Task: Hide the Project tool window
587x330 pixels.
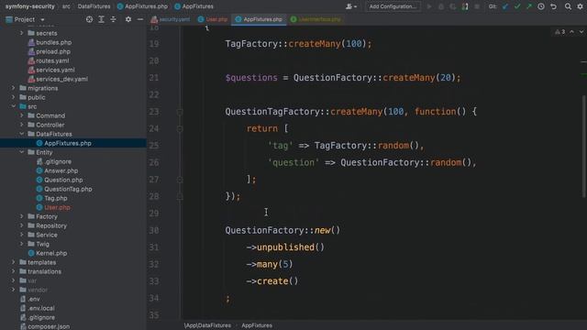Action: 140,19
